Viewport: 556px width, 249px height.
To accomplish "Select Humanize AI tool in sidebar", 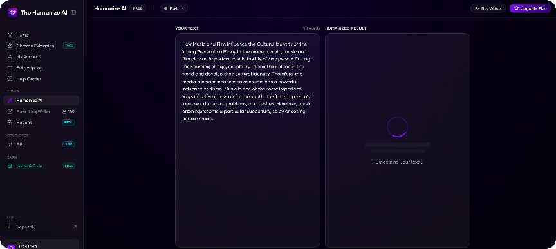I will tap(41, 101).
